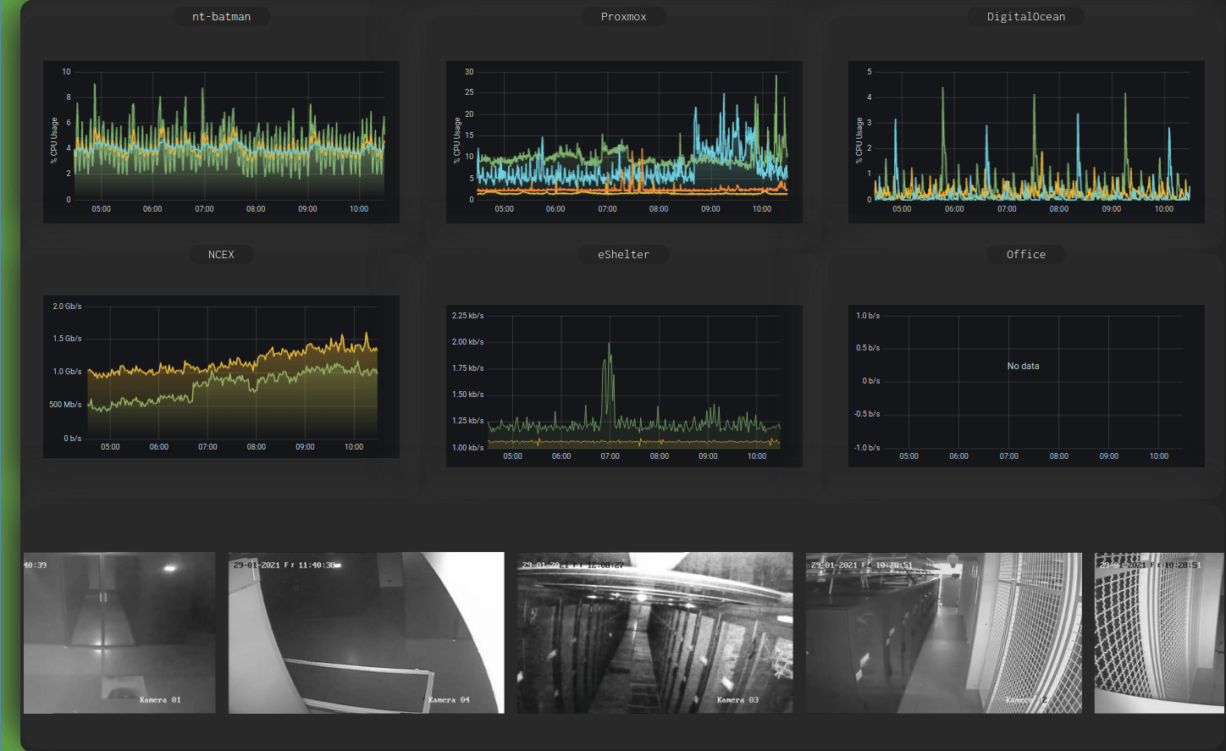The image size is (1226, 751).
Task: Open the Kamera 02 camera feed
Action: (943, 632)
